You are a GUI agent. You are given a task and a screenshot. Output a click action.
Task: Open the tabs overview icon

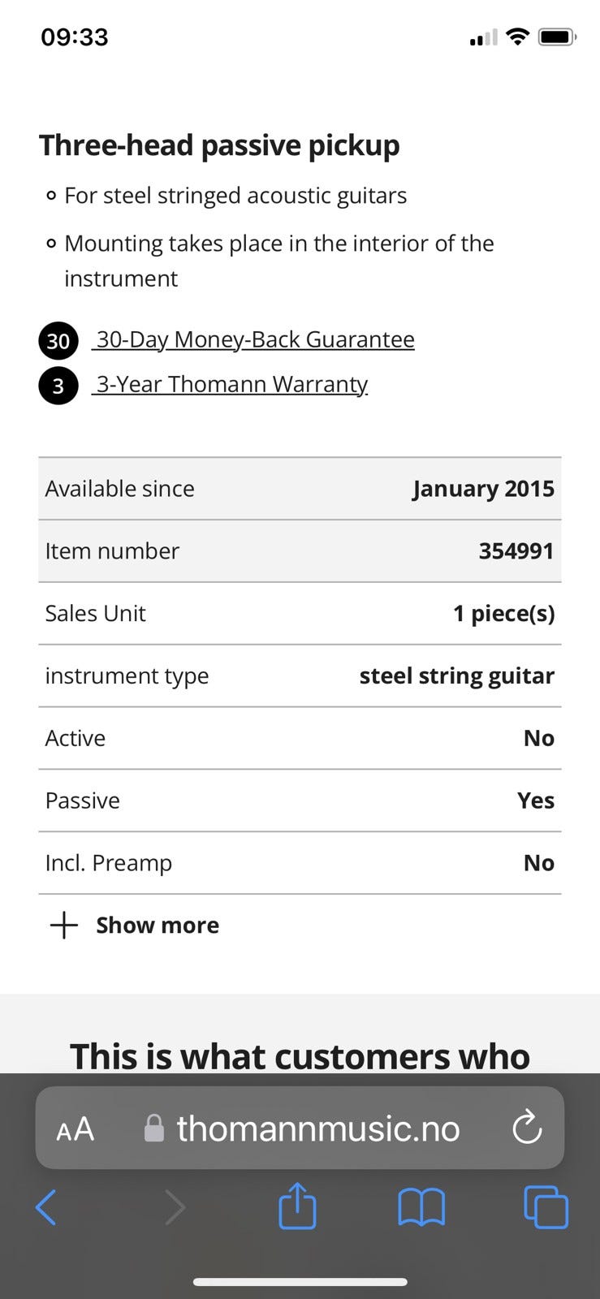pos(546,1207)
